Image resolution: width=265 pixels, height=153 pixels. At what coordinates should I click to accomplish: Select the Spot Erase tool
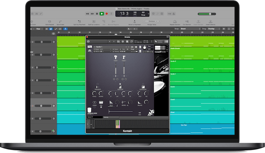coord(60,22)
